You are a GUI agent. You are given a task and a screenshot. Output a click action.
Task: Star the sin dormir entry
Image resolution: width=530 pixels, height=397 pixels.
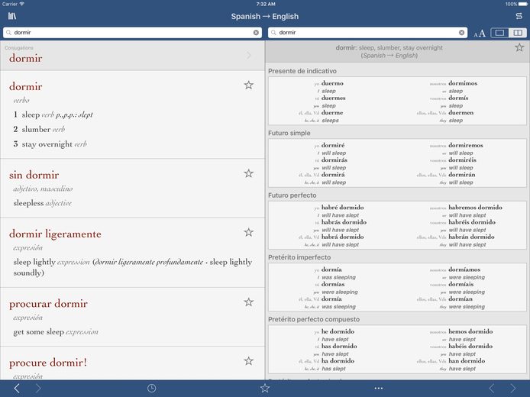(248, 173)
